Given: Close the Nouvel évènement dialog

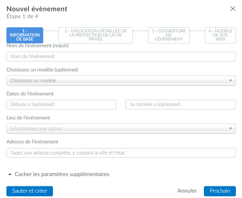Looking at the screenshot, I should [x=233, y=9].
